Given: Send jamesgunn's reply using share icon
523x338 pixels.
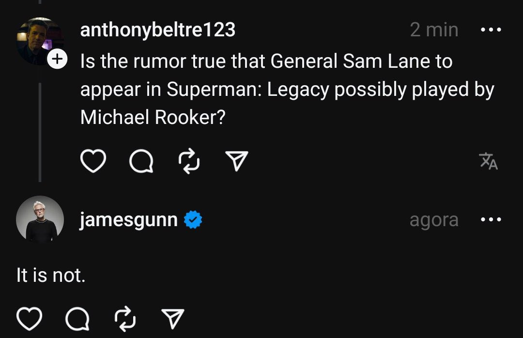Looking at the screenshot, I should [173, 318].
